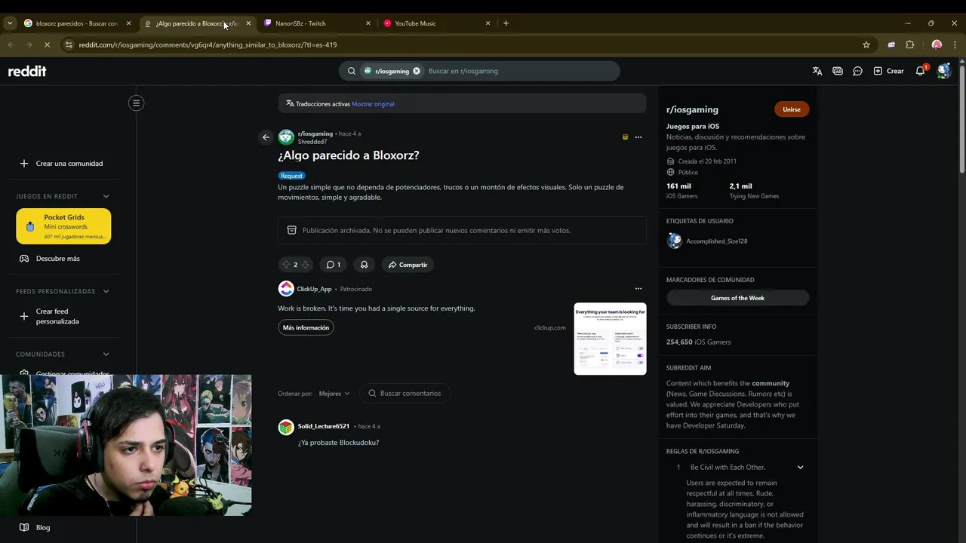Click the Solid_Lecture6521 commenter avatar
Screen dimensions: 966x543
286,428
